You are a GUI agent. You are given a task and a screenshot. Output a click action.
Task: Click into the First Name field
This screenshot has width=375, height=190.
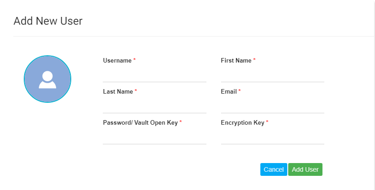[272, 75]
